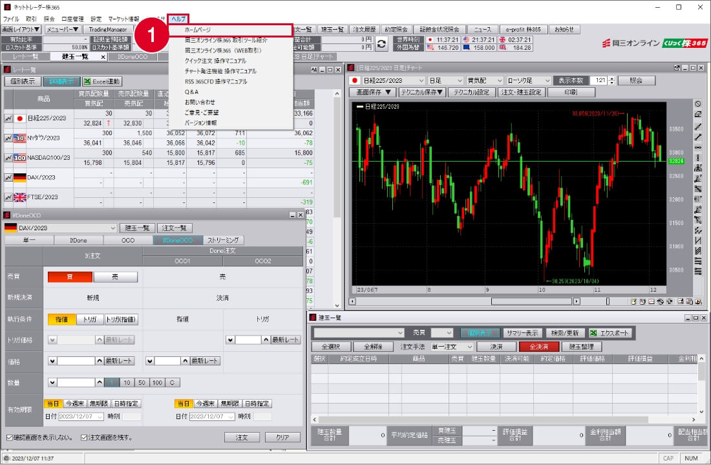Choose トリガ(指値) execution condition
This screenshot has width=711, height=465.
[x=121, y=319]
